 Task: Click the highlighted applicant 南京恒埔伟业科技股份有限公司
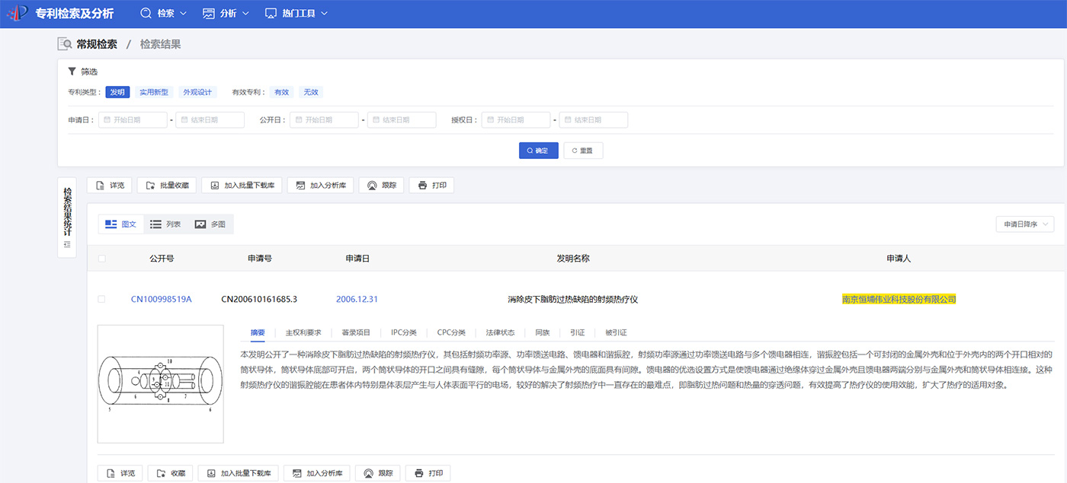coord(899,300)
